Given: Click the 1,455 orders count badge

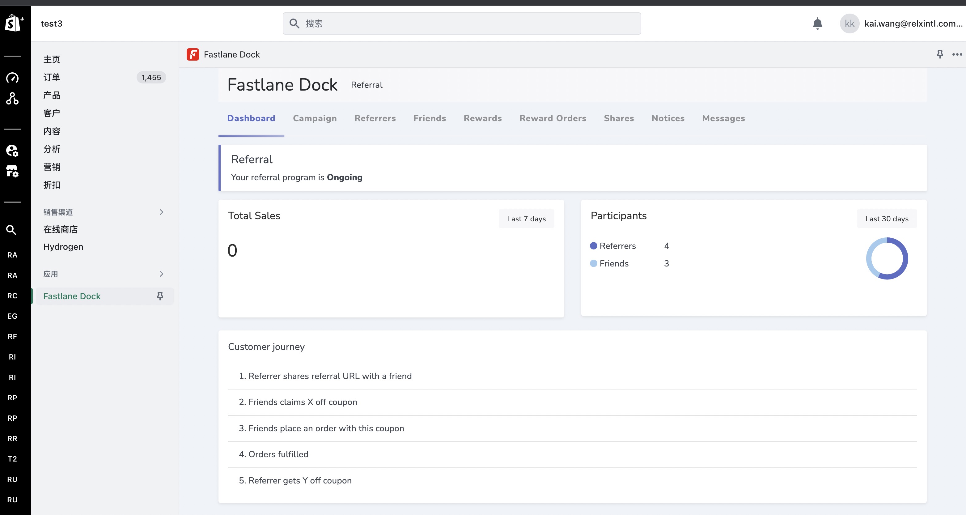Looking at the screenshot, I should (151, 77).
